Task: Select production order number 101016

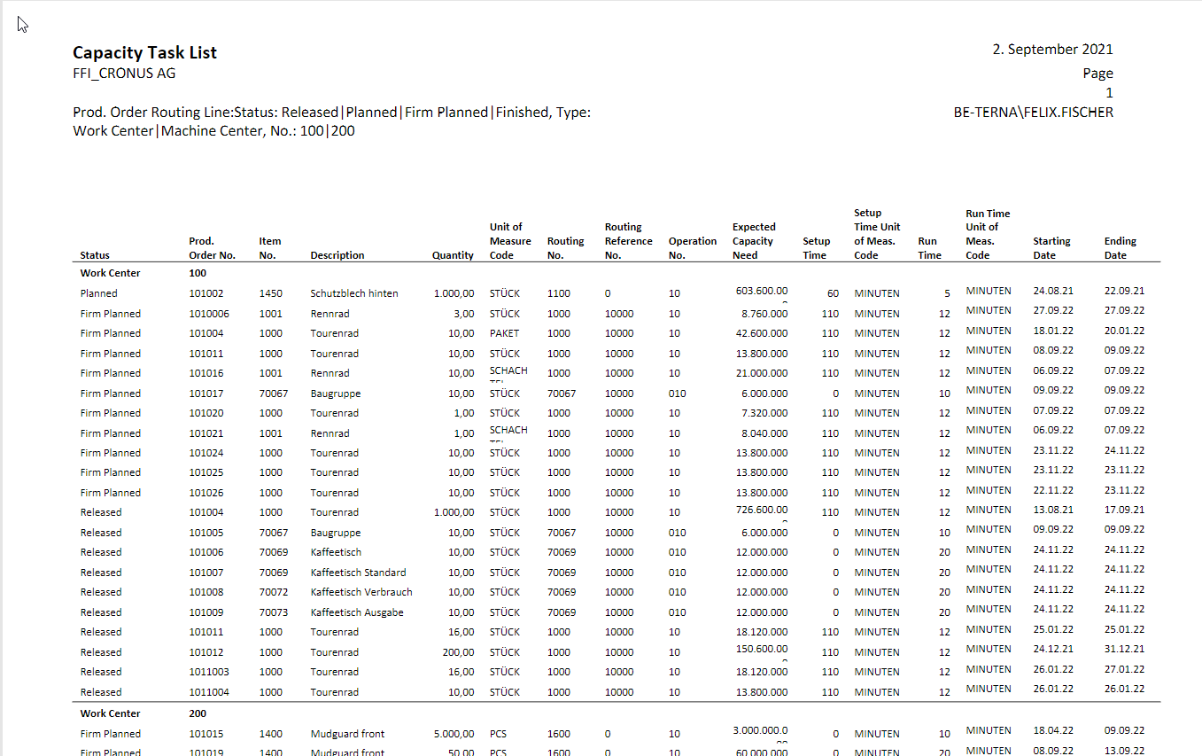Action: (206, 373)
